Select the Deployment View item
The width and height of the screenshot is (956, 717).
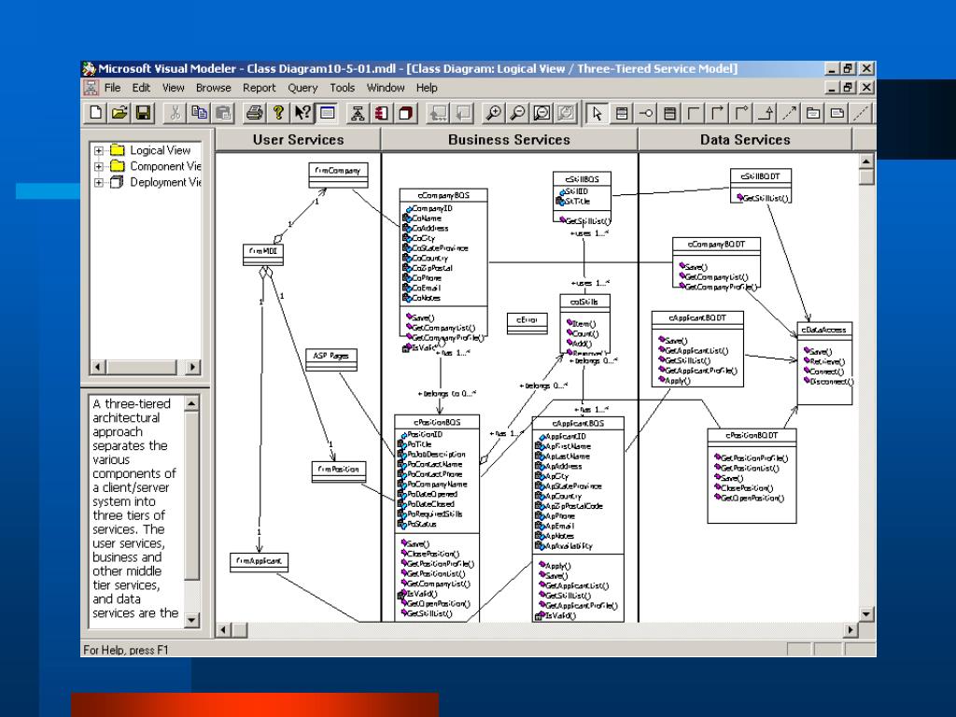click(x=156, y=182)
